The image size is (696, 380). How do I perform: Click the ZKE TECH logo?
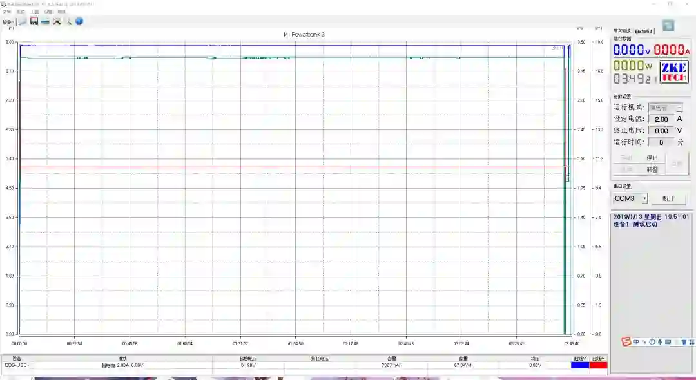pyautogui.click(x=674, y=72)
